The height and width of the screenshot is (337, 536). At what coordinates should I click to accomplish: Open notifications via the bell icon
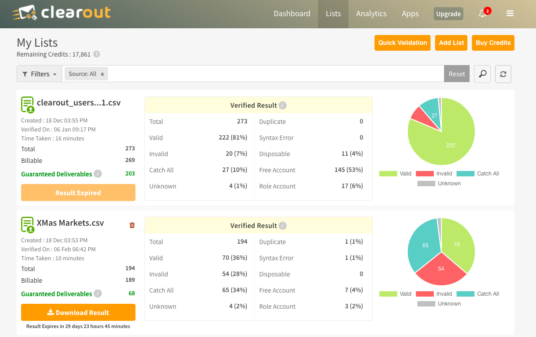(482, 13)
